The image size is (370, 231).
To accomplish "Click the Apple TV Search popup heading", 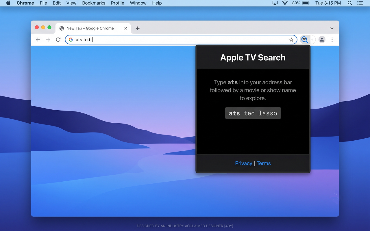I will point(253,57).
